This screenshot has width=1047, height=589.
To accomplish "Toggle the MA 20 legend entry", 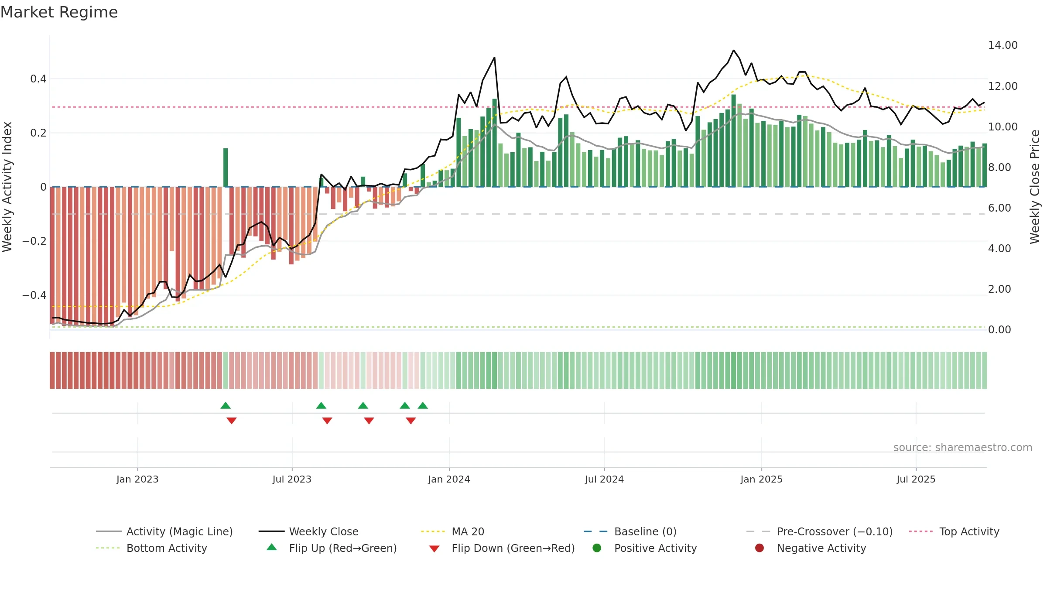I will pyautogui.click(x=452, y=531).
